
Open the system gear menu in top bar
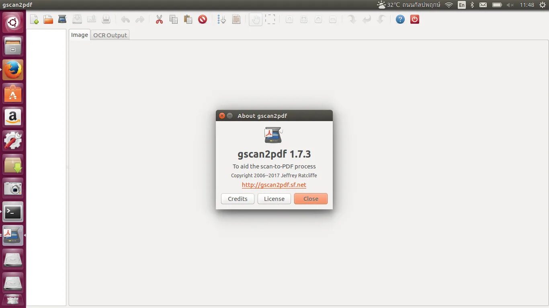point(543,5)
